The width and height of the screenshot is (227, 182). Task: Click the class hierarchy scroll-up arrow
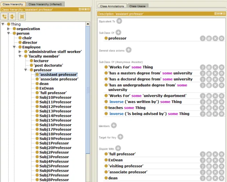coord(88,24)
